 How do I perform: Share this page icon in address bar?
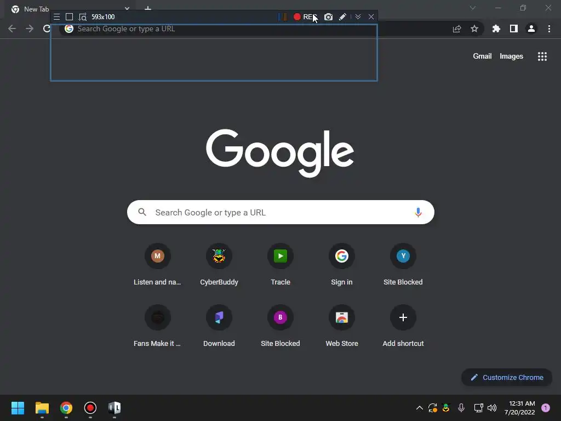tap(457, 29)
